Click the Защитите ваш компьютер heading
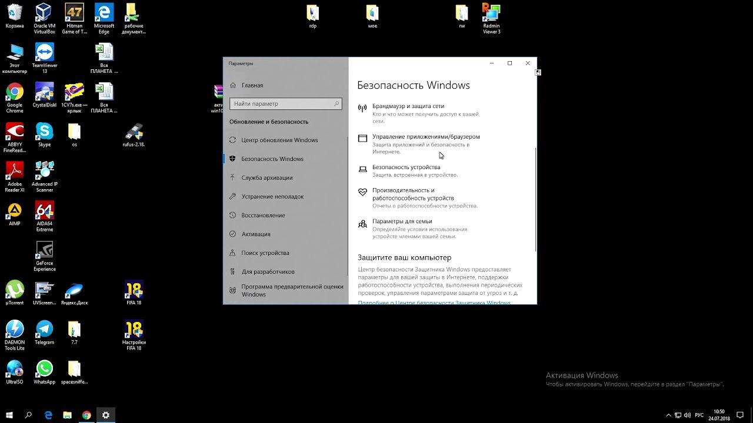Image resolution: width=753 pixels, height=423 pixels. pos(404,257)
